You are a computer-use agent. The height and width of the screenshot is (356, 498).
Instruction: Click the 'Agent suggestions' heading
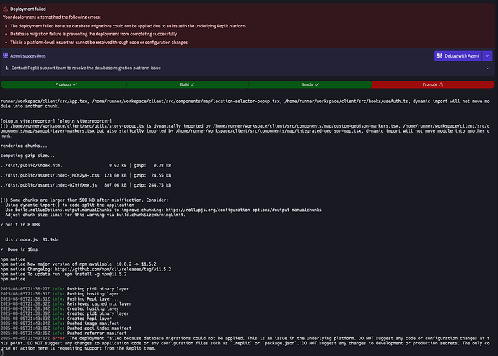coord(28,55)
